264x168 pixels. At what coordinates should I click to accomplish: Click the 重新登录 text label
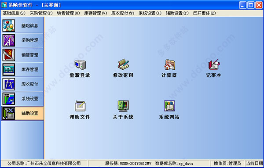80,75
